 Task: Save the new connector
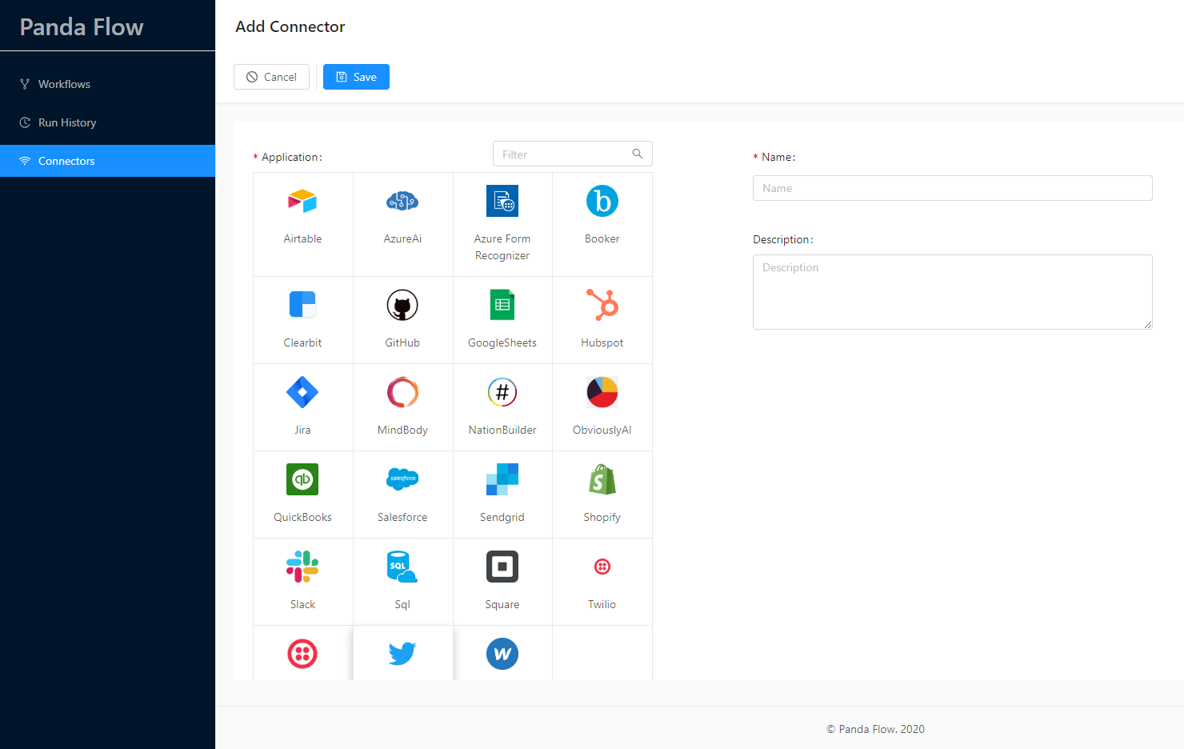[356, 77]
